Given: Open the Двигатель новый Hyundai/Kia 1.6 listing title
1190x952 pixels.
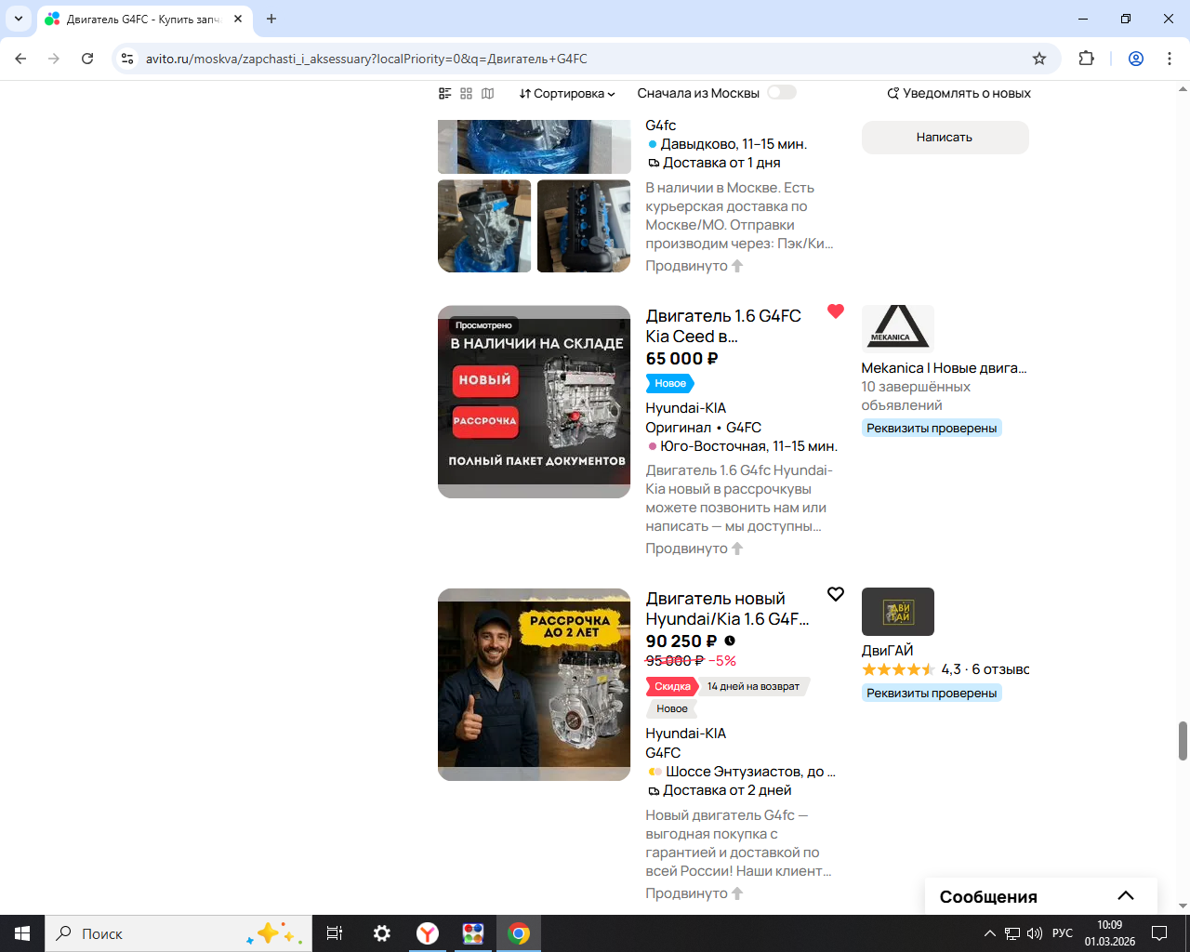Looking at the screenshot, I should pos(727,609).
